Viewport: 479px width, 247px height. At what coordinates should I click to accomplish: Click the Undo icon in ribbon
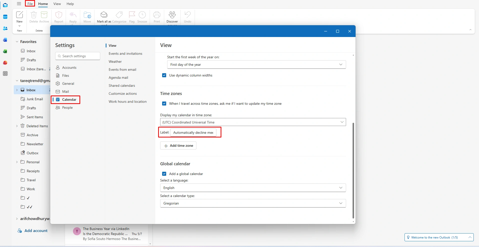pyautogui.click(x=188, y=15)
